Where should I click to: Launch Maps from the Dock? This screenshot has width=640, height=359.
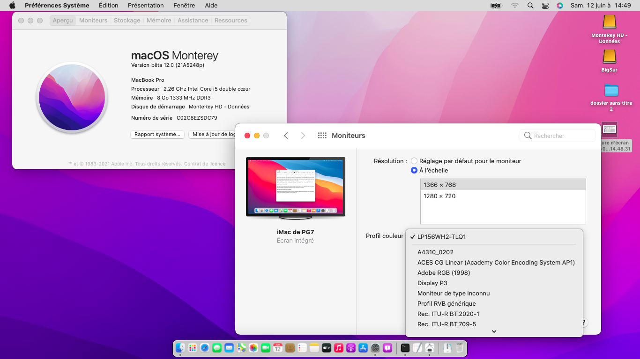(x=241, y=348)
